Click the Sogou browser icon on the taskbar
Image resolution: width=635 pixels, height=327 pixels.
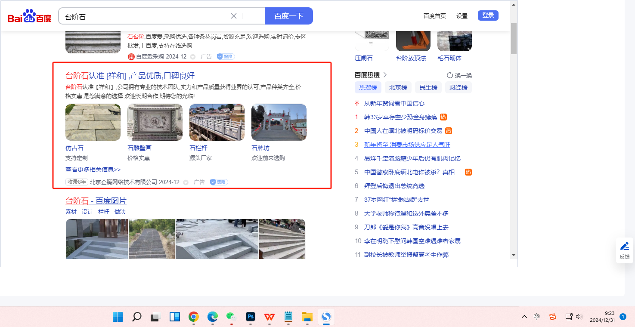(326, 317)
